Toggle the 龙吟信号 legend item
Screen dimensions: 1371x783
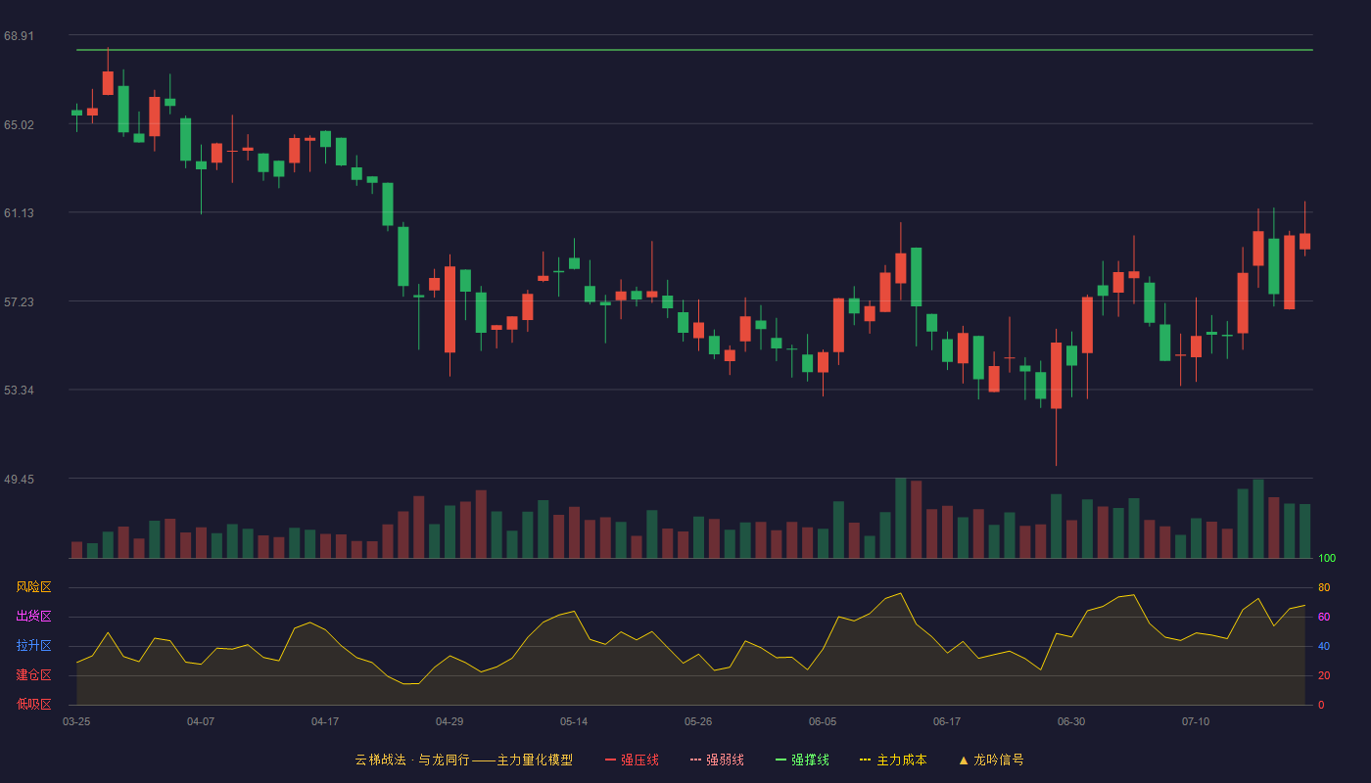point(990,760)
